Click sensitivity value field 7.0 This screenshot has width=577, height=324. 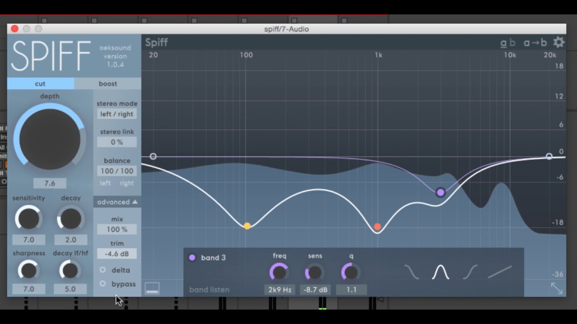[x=28, y=240]
